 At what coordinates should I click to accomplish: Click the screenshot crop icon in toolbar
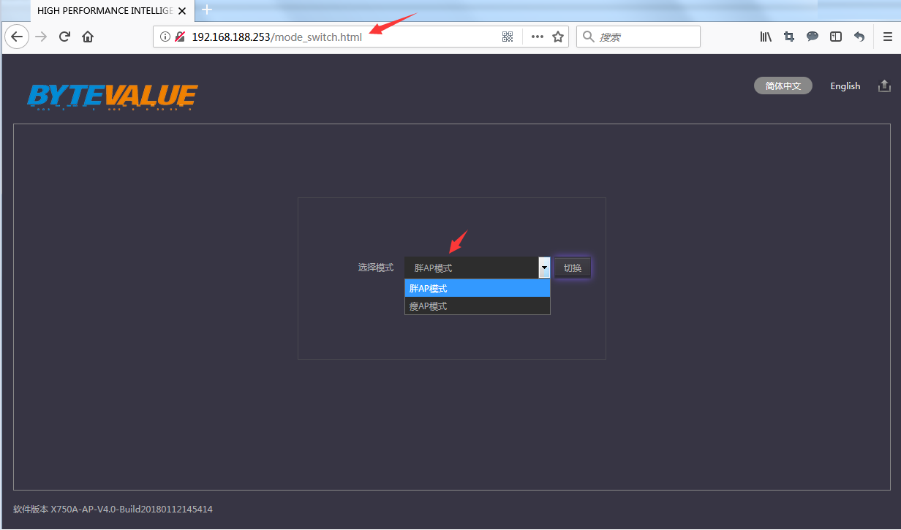pos(789,37)
